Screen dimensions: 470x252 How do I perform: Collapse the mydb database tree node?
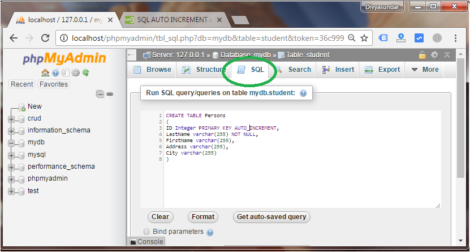coord(11,143)
